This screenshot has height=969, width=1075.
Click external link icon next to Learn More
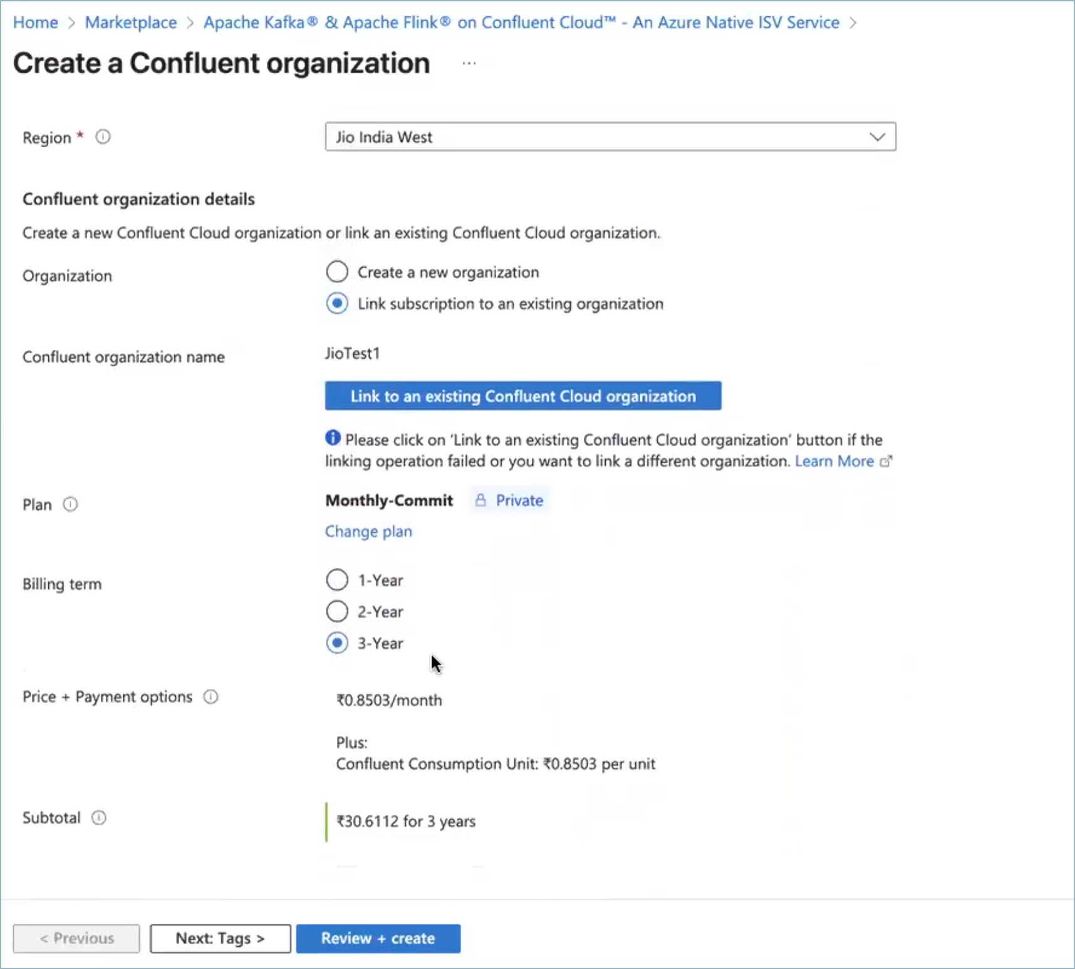(886, 462)
